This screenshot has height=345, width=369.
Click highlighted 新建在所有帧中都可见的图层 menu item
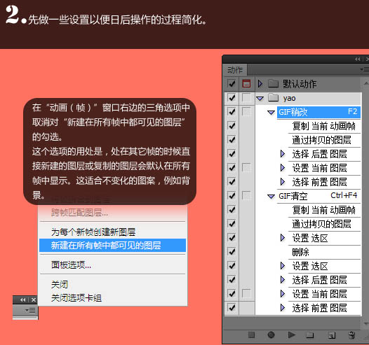pos(112,245)
